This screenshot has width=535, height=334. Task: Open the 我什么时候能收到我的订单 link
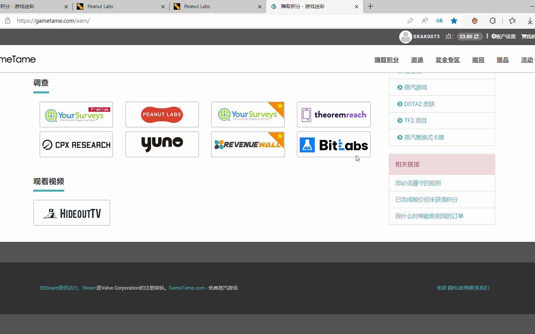point(429,216)
